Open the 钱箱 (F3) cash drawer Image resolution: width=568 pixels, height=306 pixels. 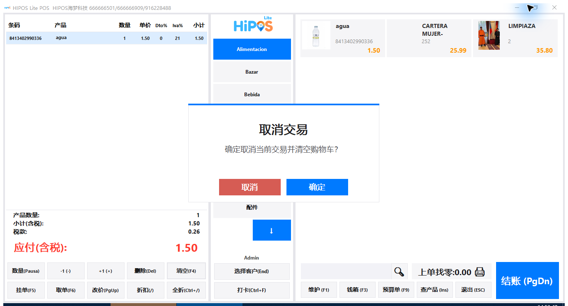point(357,290)
